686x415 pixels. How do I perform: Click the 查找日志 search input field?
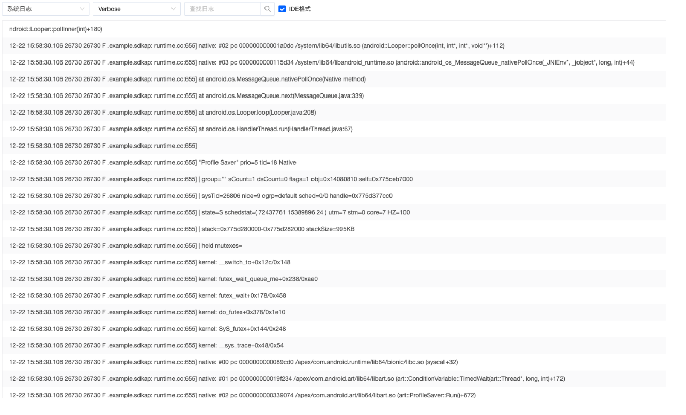click(x=222, y=9)
